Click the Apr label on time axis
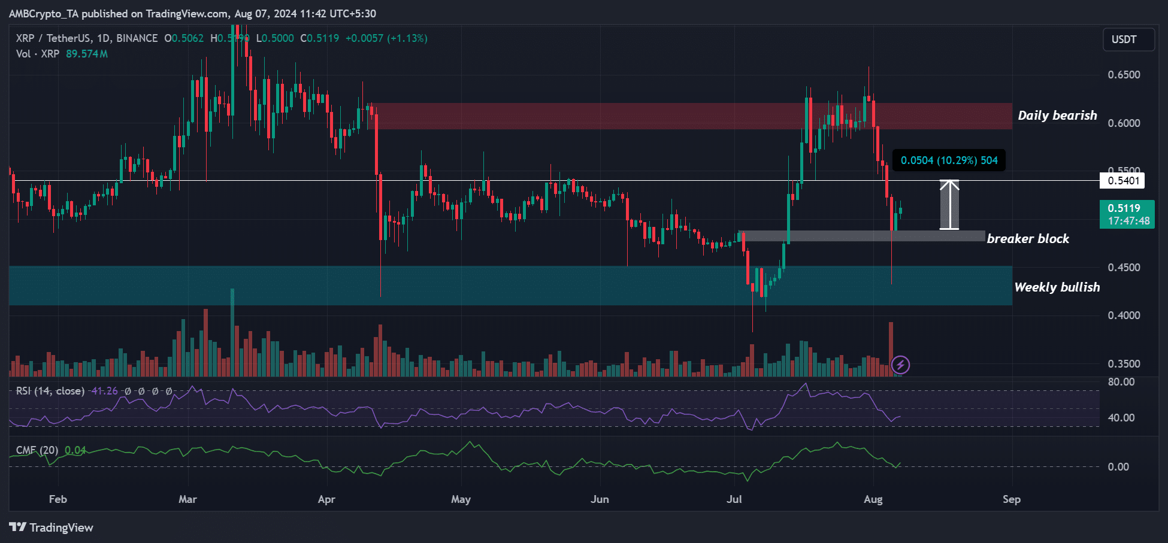Screen dimensions: 1168x543 tap(326, 499)
